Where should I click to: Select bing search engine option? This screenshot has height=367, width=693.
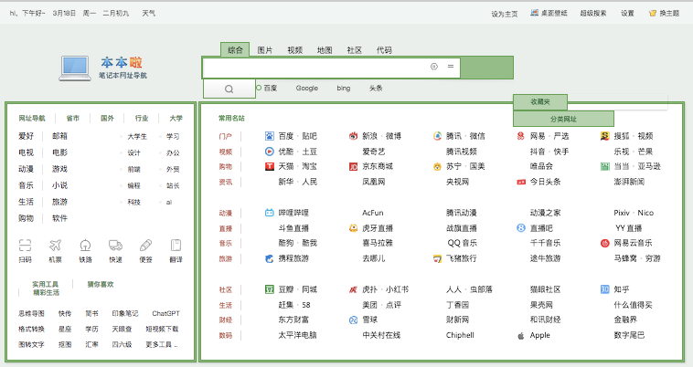click(344, 89)
